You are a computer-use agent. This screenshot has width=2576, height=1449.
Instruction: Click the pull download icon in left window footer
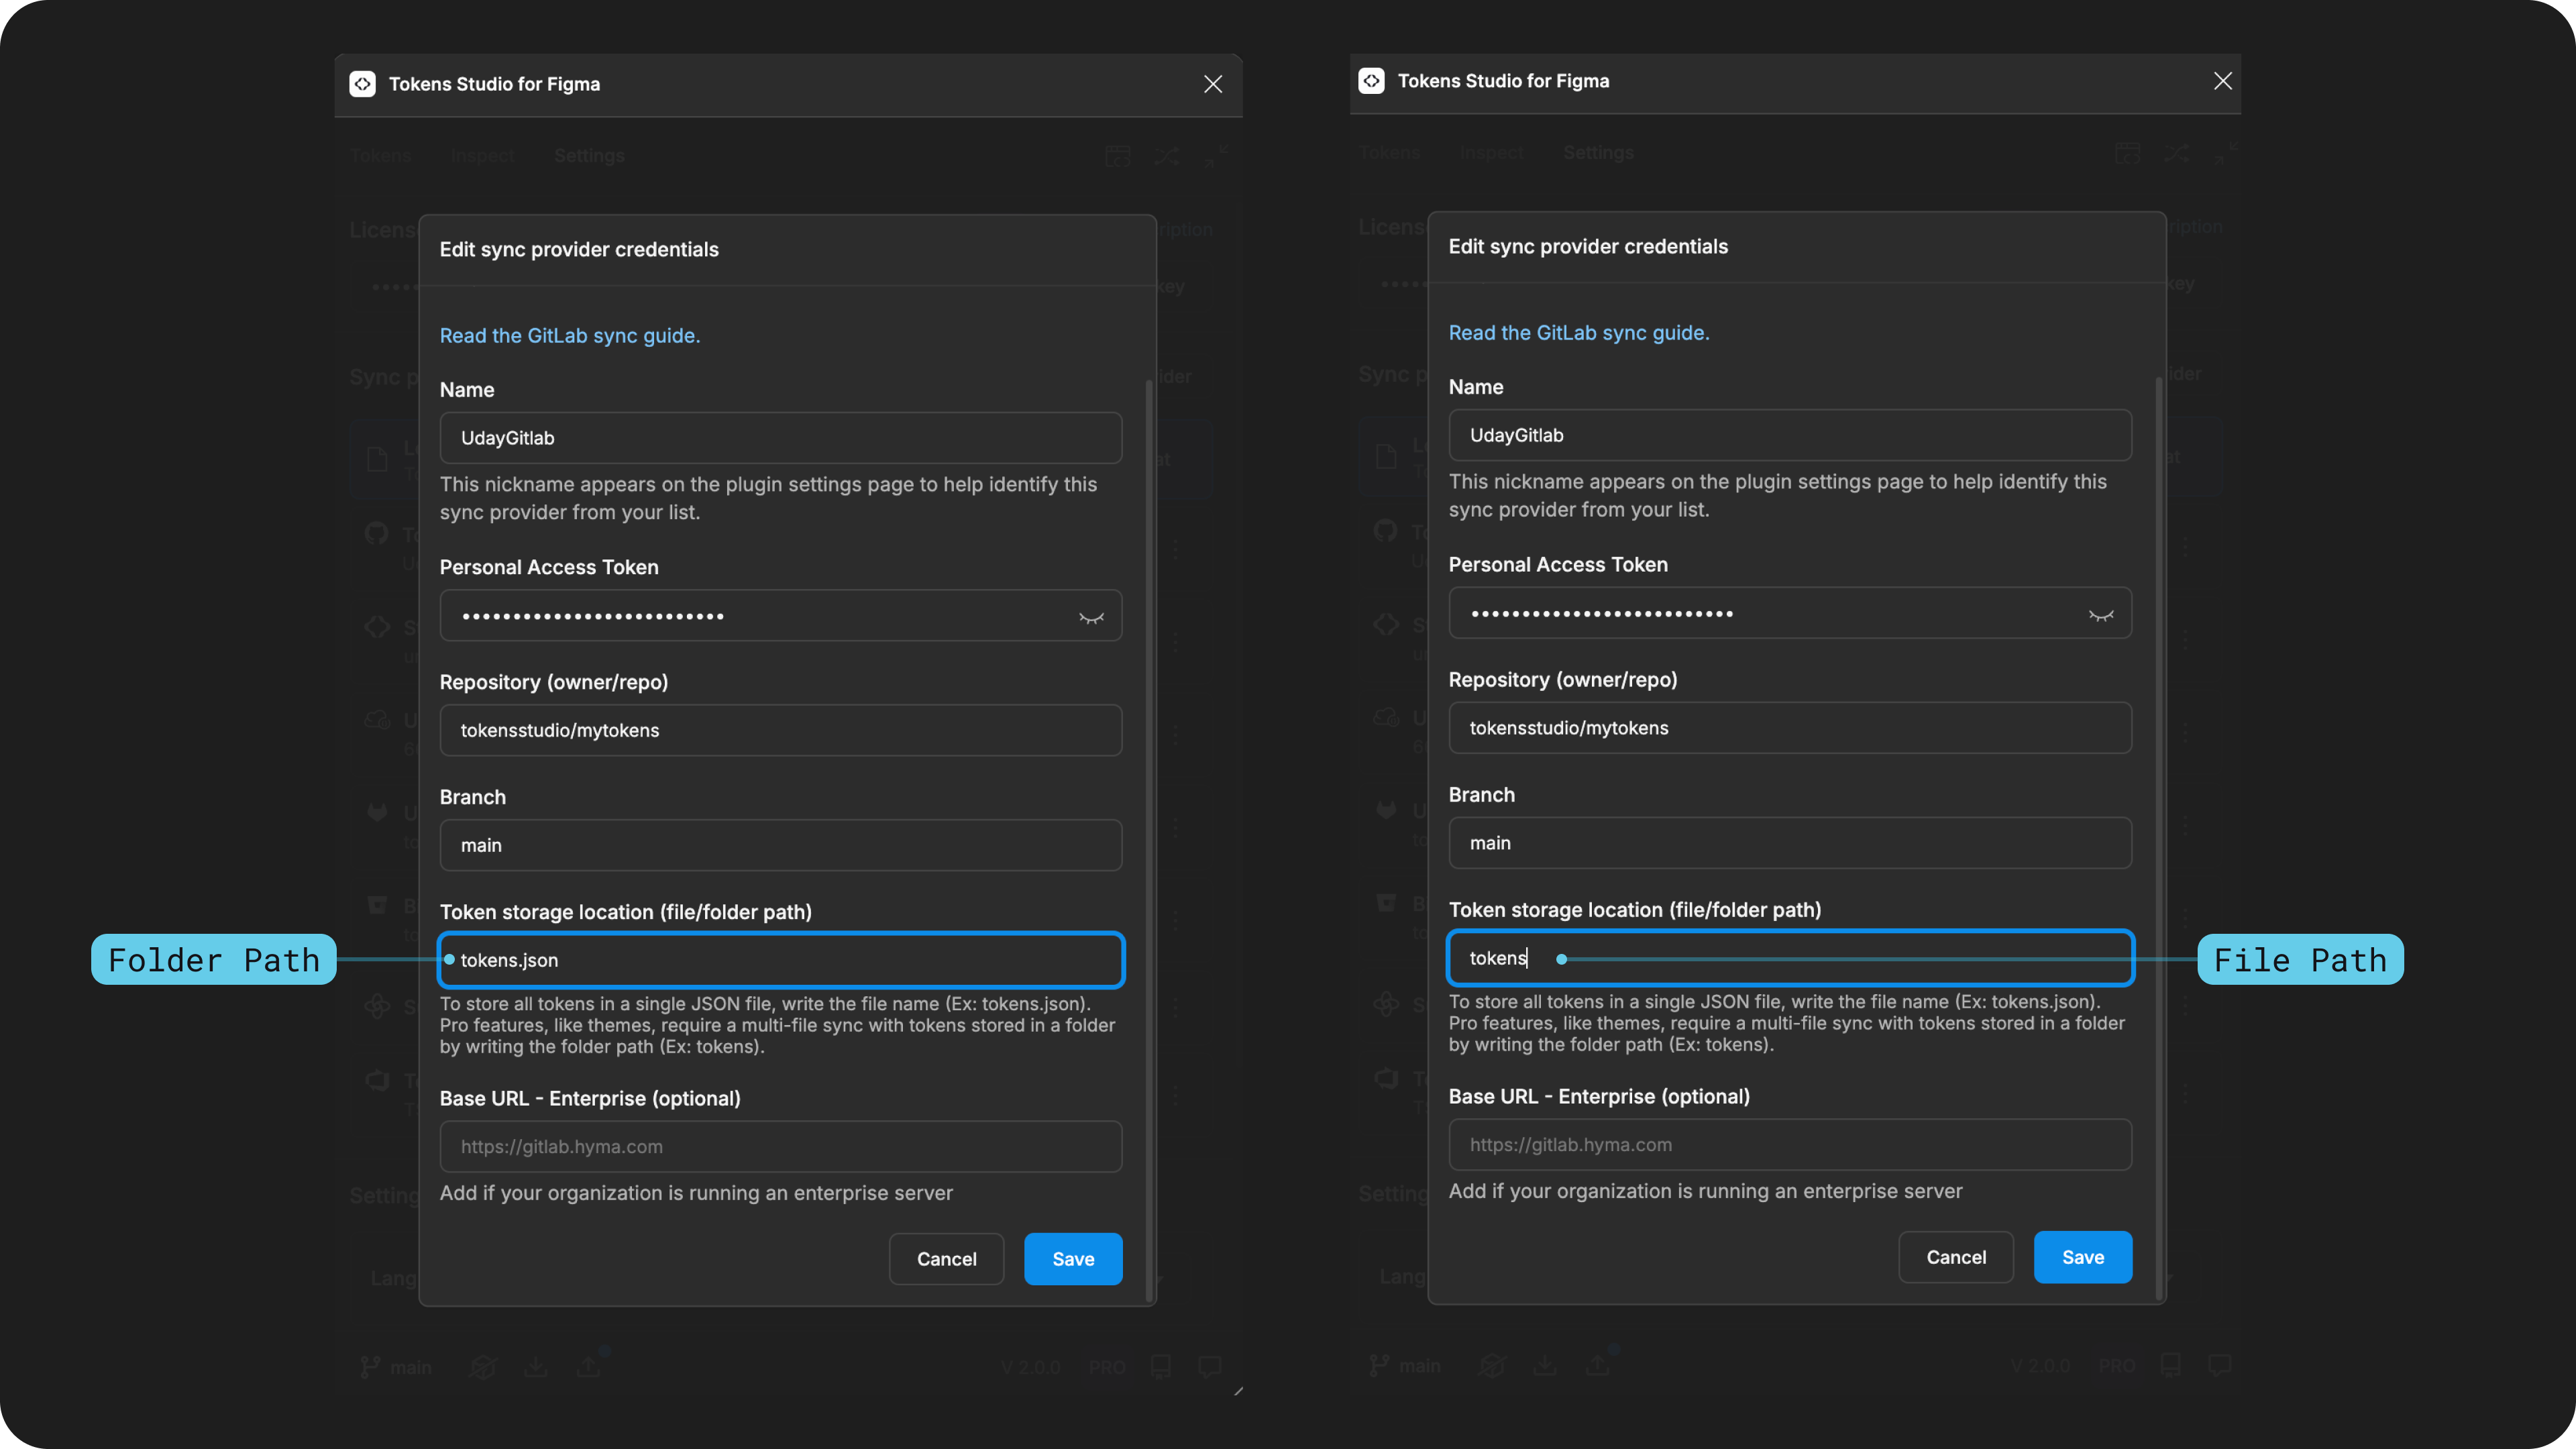[x=536, y=1367]
